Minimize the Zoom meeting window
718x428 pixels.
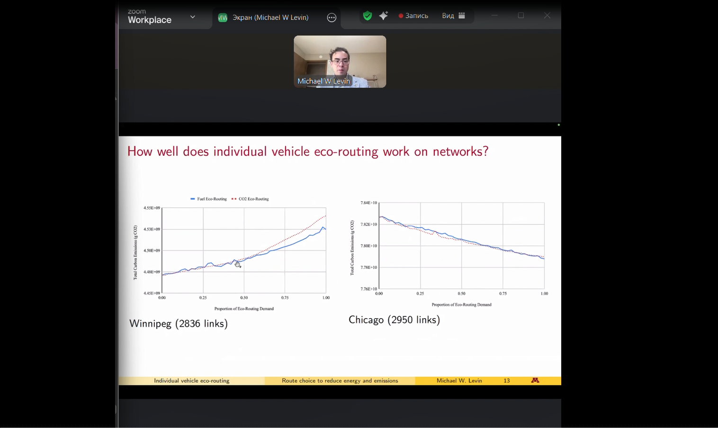coord(494,16)
